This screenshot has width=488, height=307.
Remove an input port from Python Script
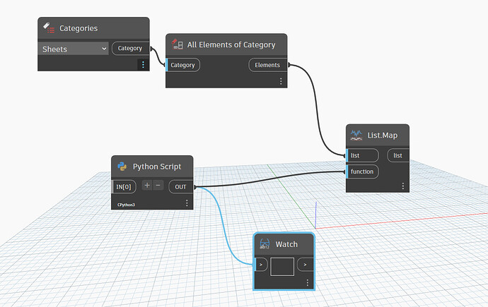point(158,186)
